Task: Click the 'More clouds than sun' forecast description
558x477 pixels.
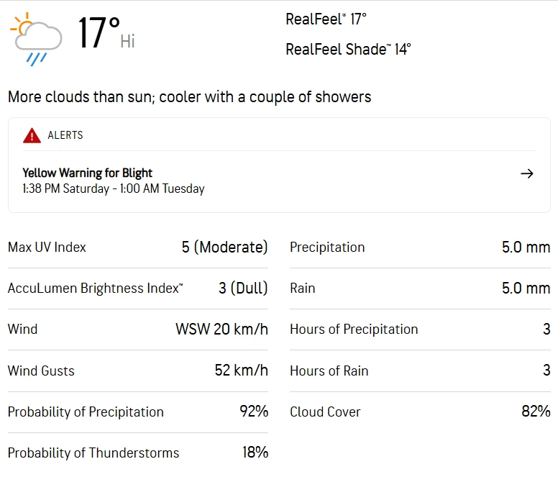Action: click(x=189, y=96)
